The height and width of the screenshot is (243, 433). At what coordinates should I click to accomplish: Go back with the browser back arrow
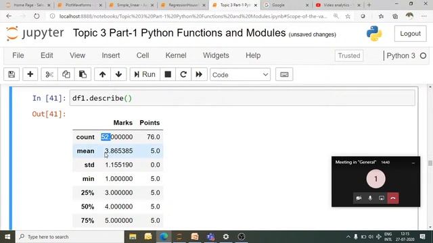click(x=9, y=16)
